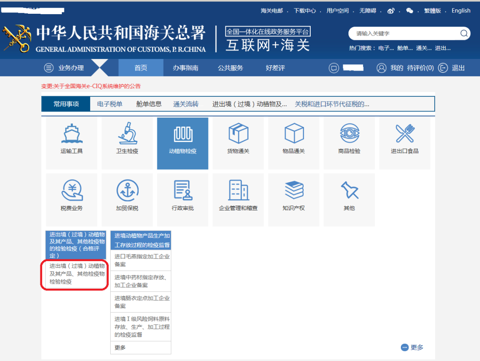The width and height of the screenshot is (480, 361).
Task: Open 进境肠衣定点加工企业备案 item
Action: (x=141, y=302)
